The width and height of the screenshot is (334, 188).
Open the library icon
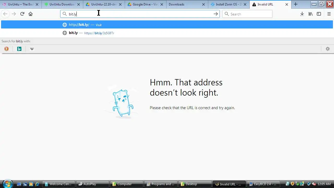(x=311, y=14)
